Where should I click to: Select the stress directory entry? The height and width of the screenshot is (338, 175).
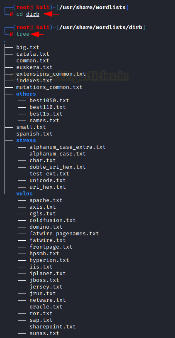pos(26,141)
